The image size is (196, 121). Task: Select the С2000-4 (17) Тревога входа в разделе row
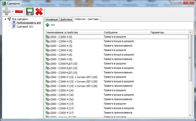pyautogui.click(x=117, y=108)
